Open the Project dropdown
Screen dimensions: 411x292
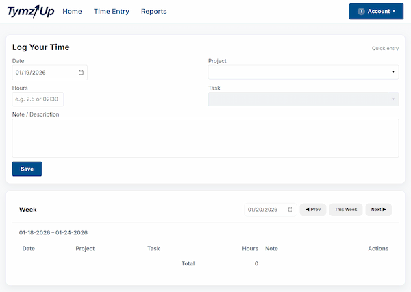pyautogui.click(x=303, y=72)
